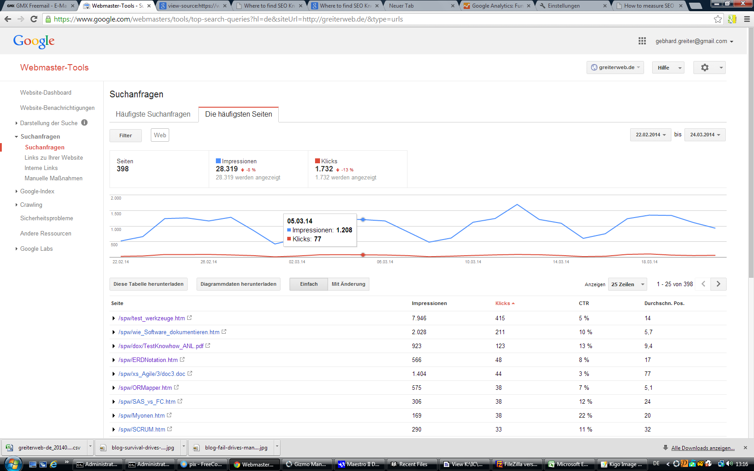Toggle blue Impressionen legend swatch

point(219,161)
